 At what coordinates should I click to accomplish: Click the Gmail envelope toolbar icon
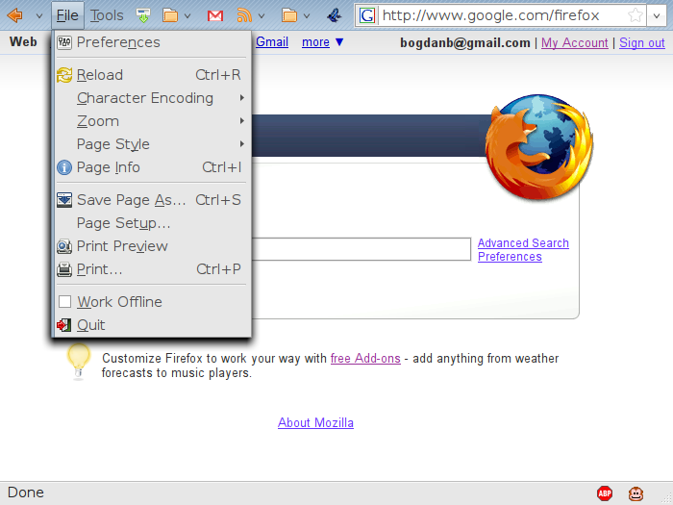pos(215,16)
